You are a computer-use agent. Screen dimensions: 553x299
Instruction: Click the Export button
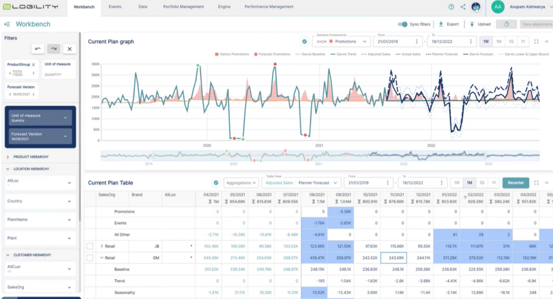[449, 24]
